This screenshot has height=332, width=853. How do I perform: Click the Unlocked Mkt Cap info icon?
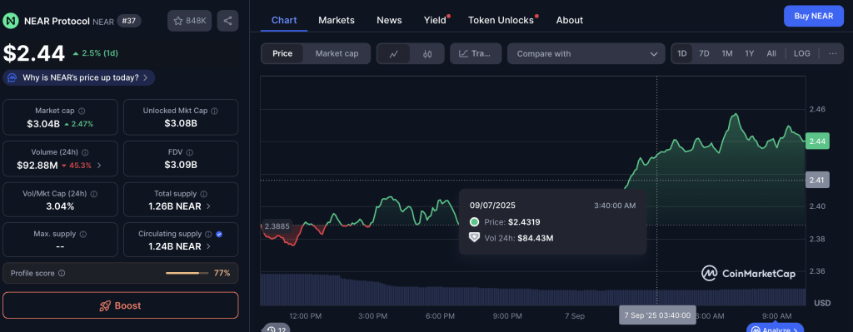(x=214, y=111)
